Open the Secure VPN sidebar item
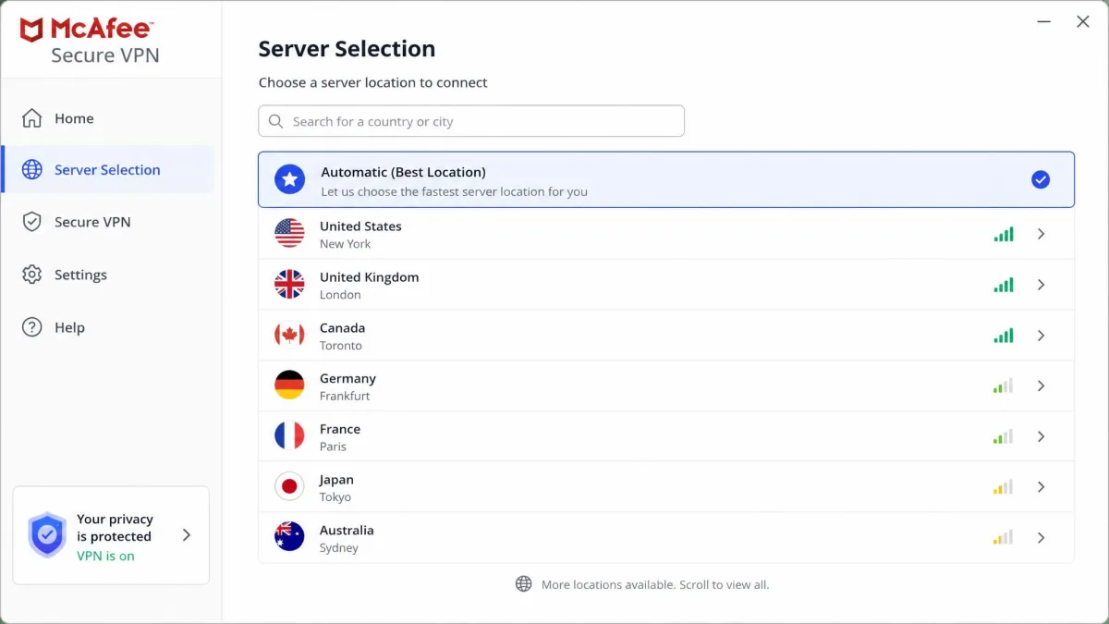 click(x=108, y=222)
